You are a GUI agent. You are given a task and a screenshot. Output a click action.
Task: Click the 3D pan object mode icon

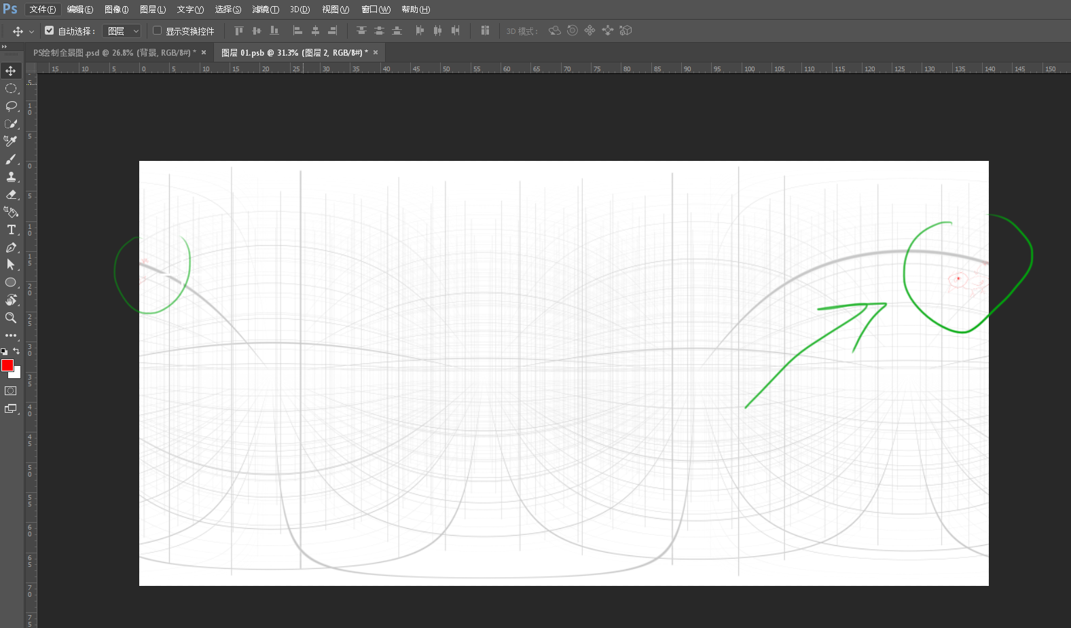tap(589, 31)
